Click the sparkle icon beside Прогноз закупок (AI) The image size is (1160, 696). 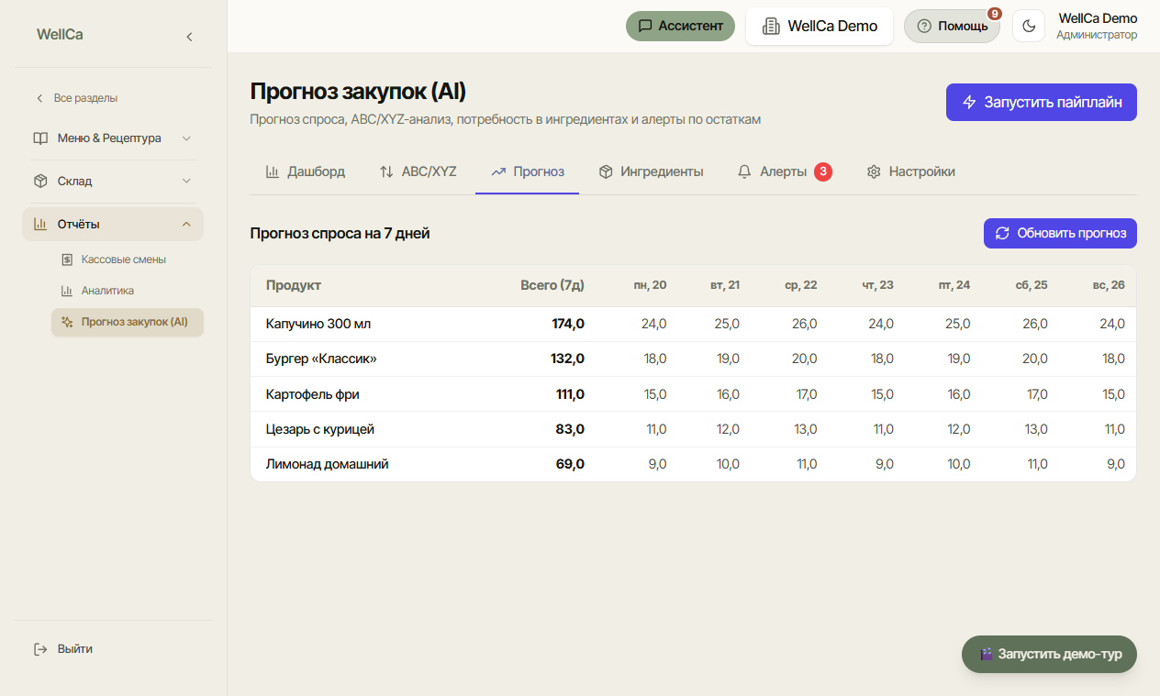tap(67, 322)
